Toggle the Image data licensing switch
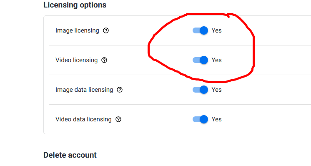 200,90
